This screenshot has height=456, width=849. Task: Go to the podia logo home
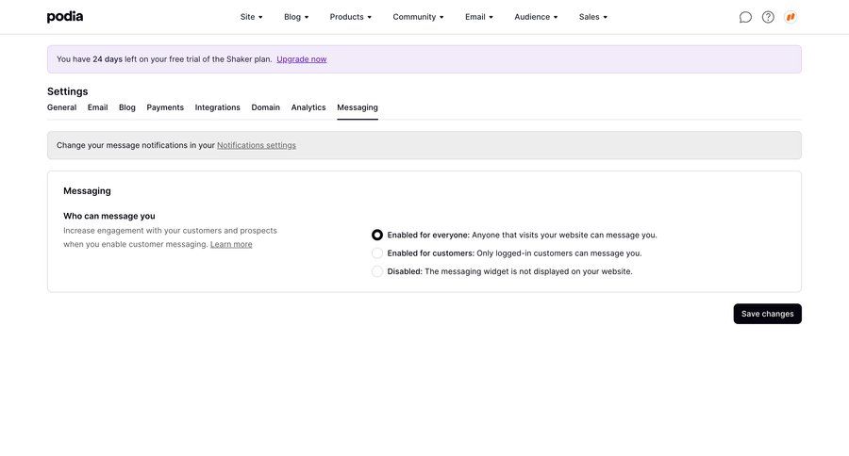[x=65, y=17]
